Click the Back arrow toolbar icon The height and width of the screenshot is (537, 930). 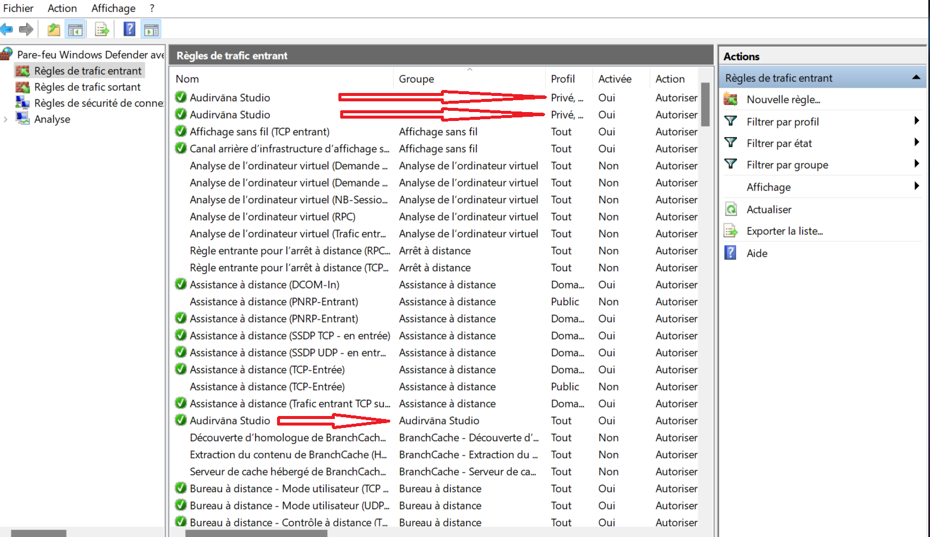point(7,29)
